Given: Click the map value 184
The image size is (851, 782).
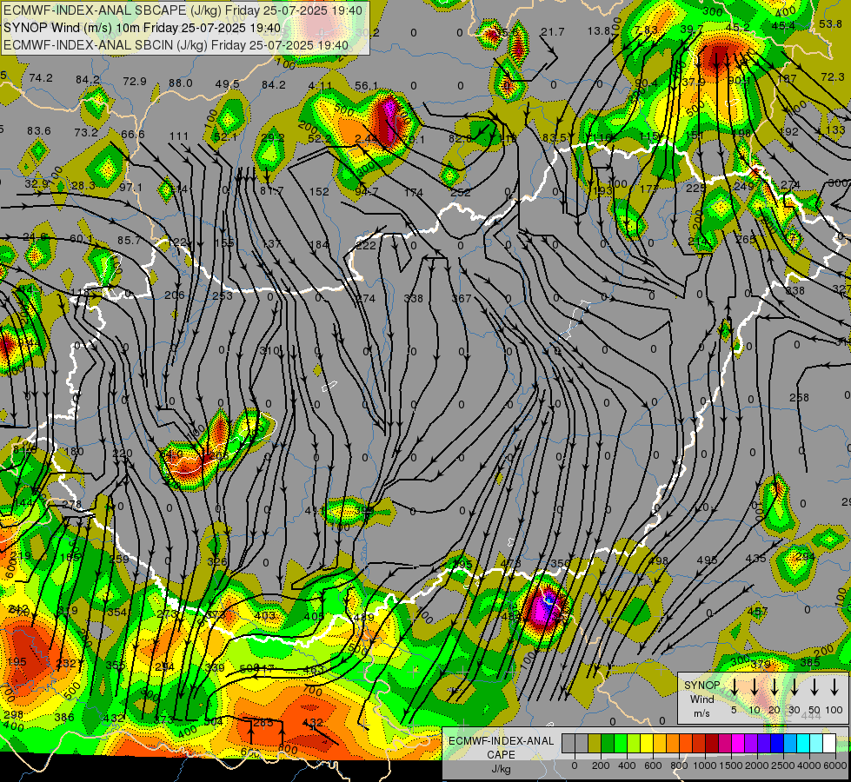Looking at the screenshot, I should click(319, 245).
